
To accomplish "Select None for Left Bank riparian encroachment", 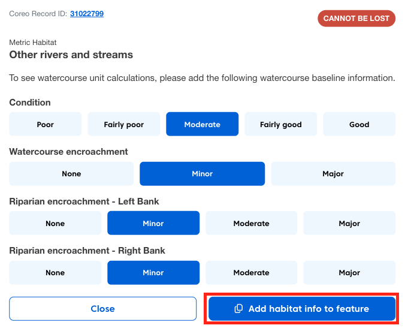I will [55, 223].
